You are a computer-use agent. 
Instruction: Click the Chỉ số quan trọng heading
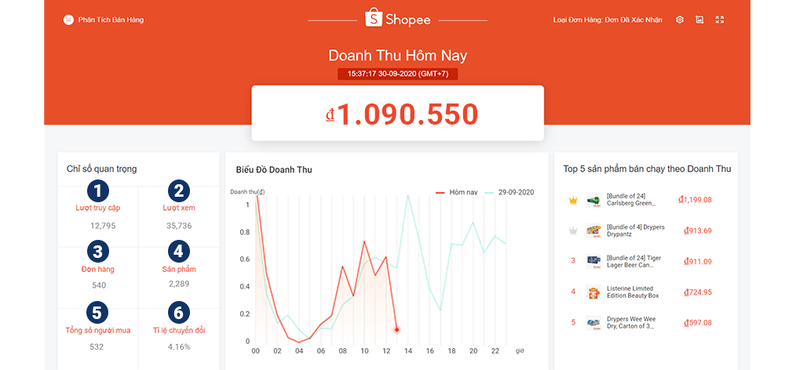click(x=101, y=169)
